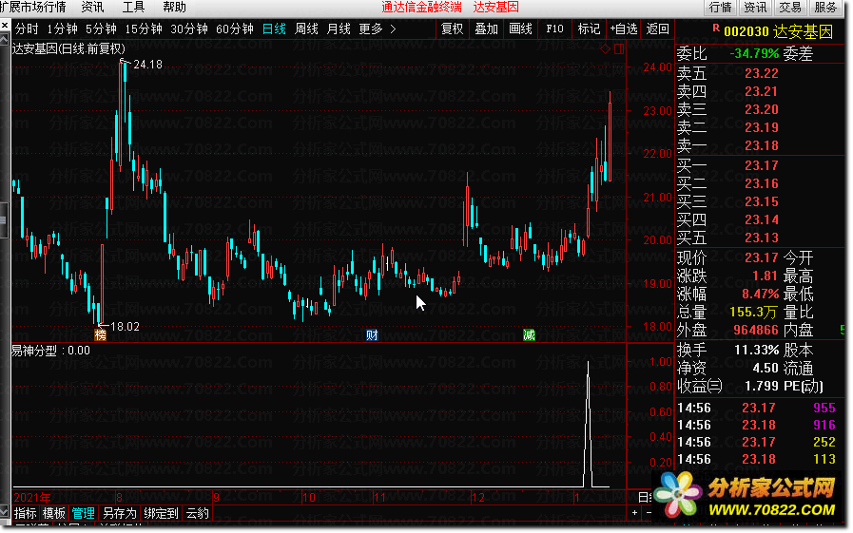Click the 买五 price 23.13
Viewport: 853px width, 533px height.
pos(761,238)
